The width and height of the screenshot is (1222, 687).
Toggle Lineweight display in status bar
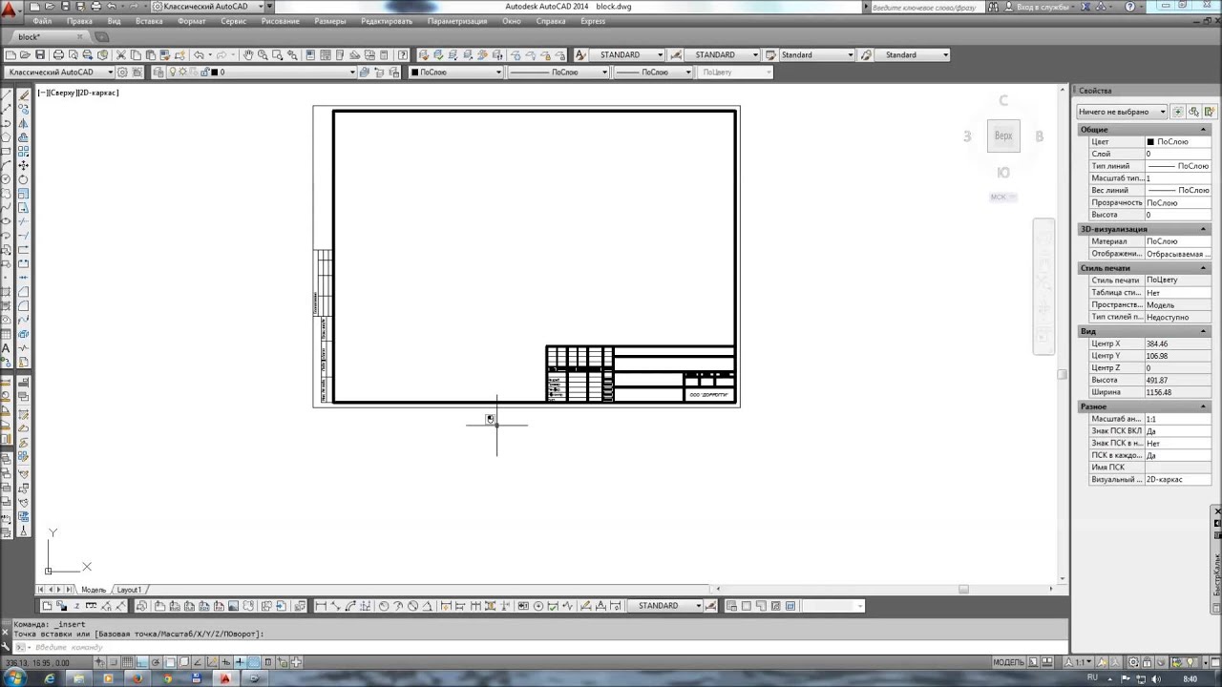(240, 662)
